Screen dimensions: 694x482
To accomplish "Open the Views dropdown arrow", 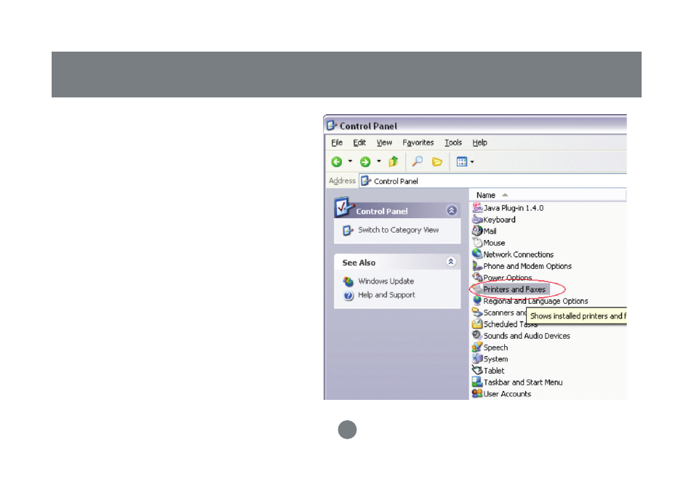I will point(472,162).
